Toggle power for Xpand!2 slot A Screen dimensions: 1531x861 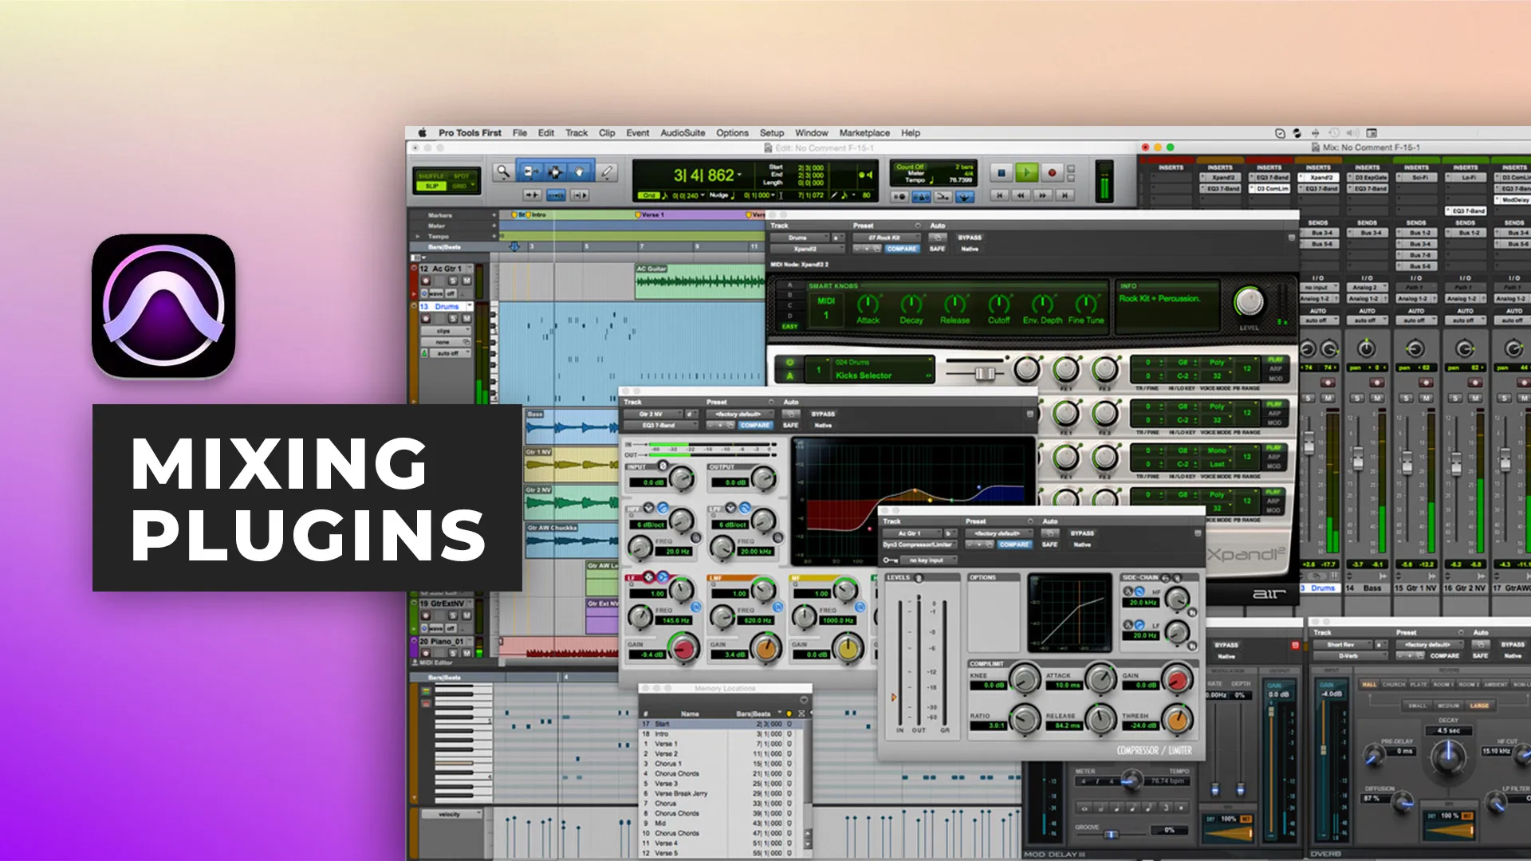point(790,362)
